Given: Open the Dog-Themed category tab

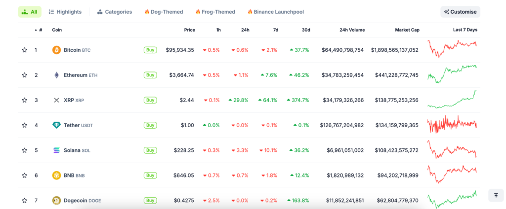Looking at the screenshot, I should pos(164,12).
